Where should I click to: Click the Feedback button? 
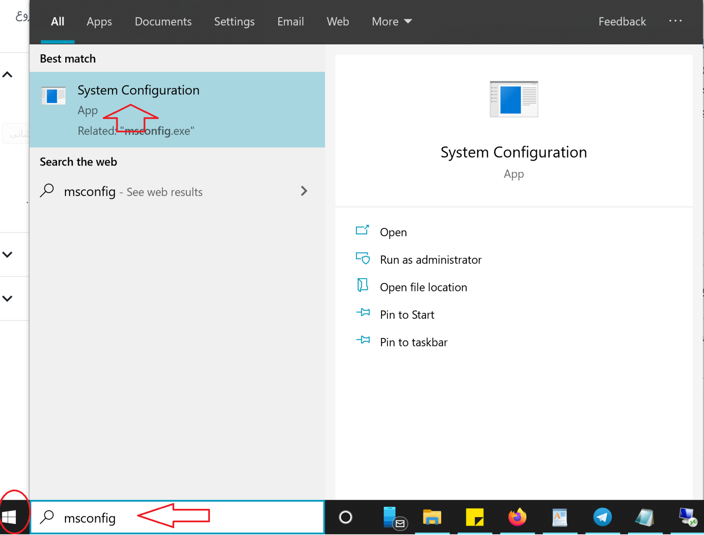pyautogui.click(x=622, y=22)
